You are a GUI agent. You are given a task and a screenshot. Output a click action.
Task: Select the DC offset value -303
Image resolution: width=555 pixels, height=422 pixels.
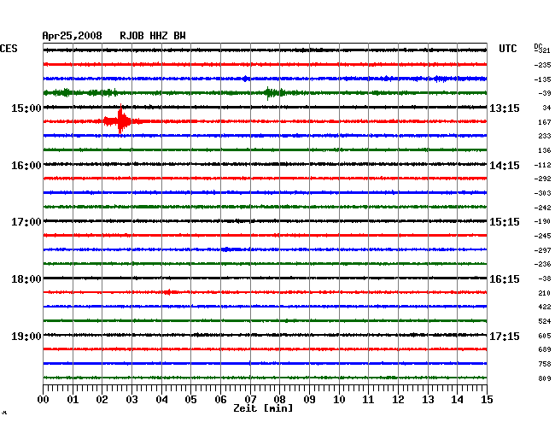pyautogui.click(x=542, y=193)
